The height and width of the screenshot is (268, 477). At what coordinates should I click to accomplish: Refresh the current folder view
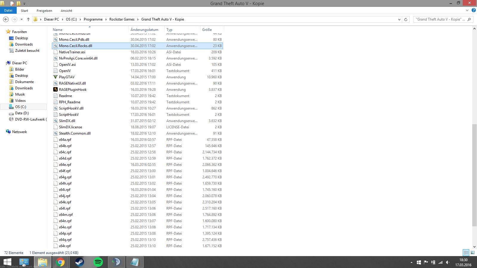coord(406,19)
